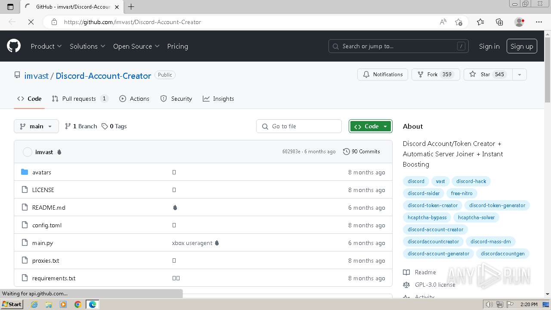Image resolution: width=551 pixels, height=310 pixels.
Task: Fork the repository
Action: point(436,74)
